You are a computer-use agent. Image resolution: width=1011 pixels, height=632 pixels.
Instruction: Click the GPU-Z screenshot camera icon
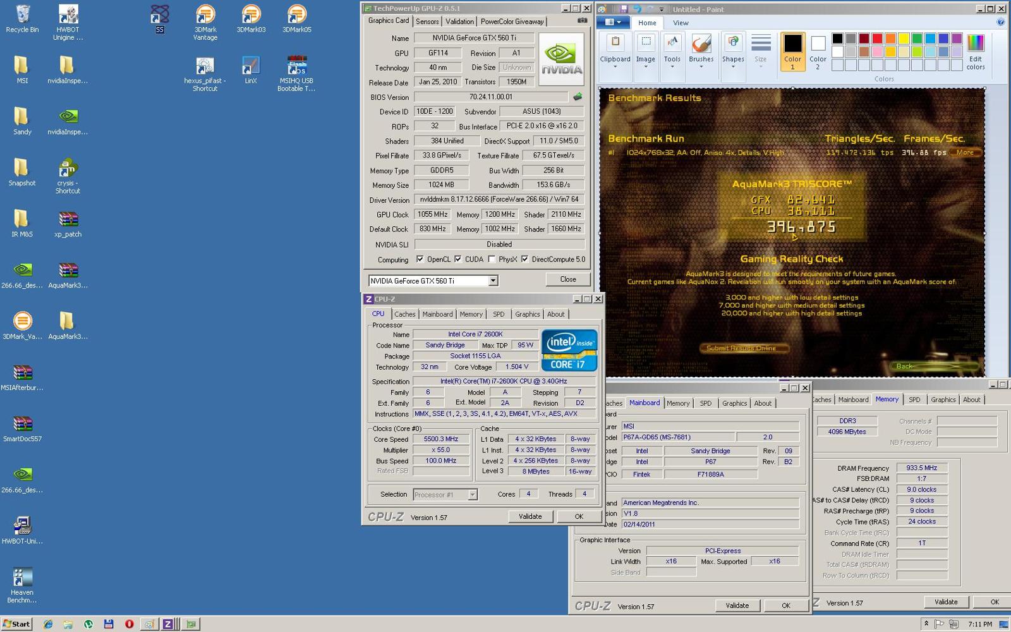pos(582,21)
